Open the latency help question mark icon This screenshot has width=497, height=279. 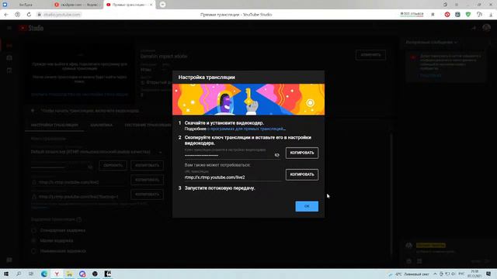tap(79, 219)
